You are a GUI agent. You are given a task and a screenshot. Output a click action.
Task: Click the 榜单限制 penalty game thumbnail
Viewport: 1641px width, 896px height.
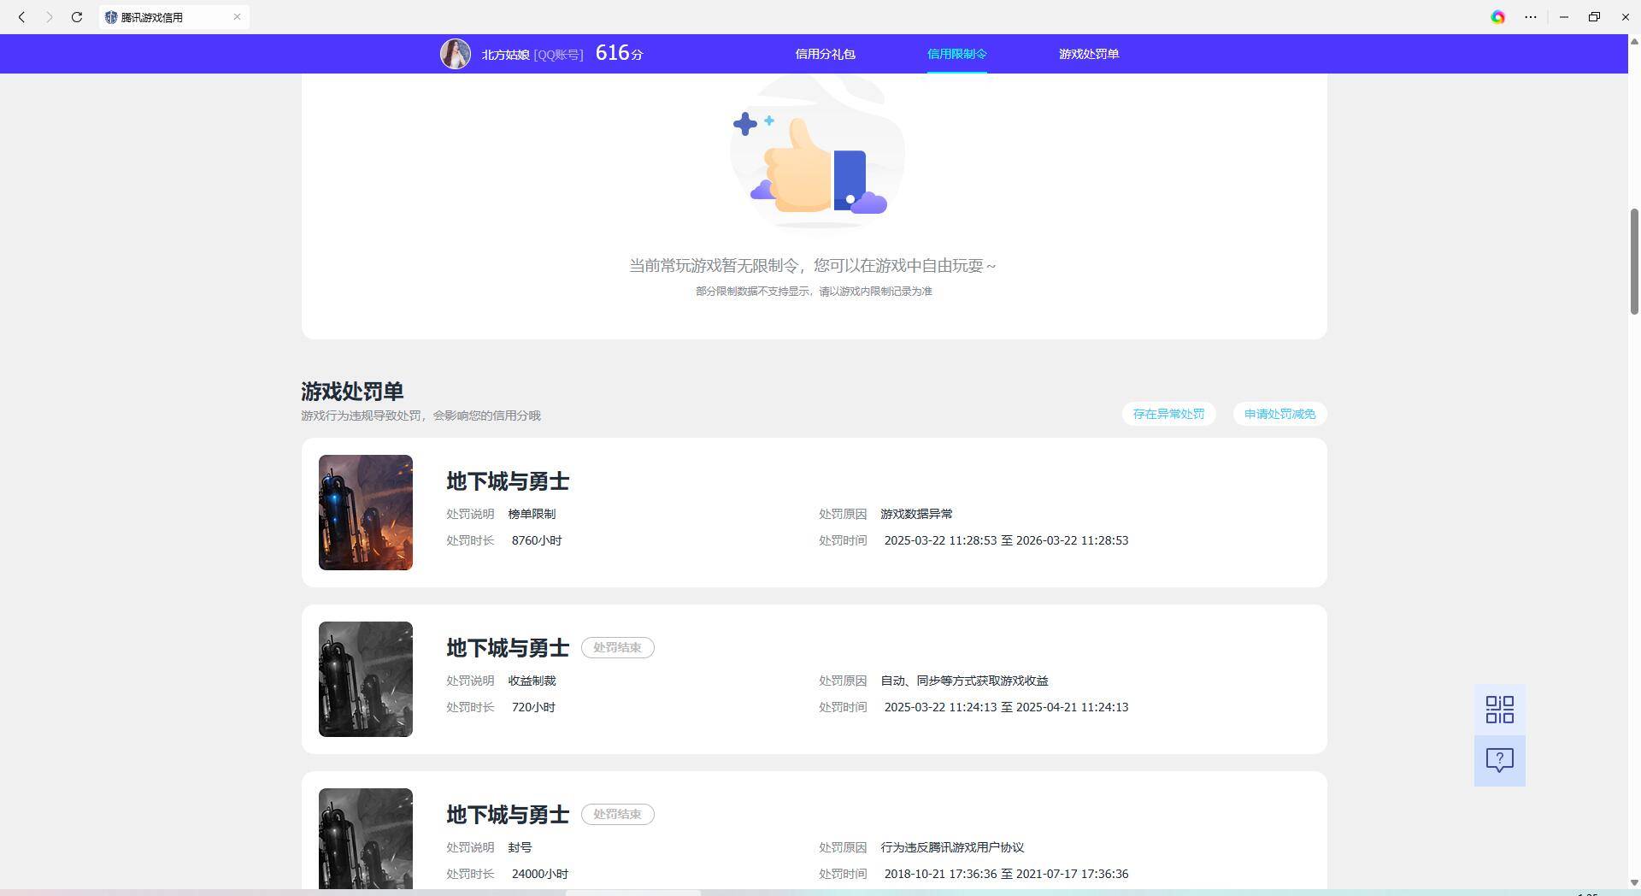[366, 512]
